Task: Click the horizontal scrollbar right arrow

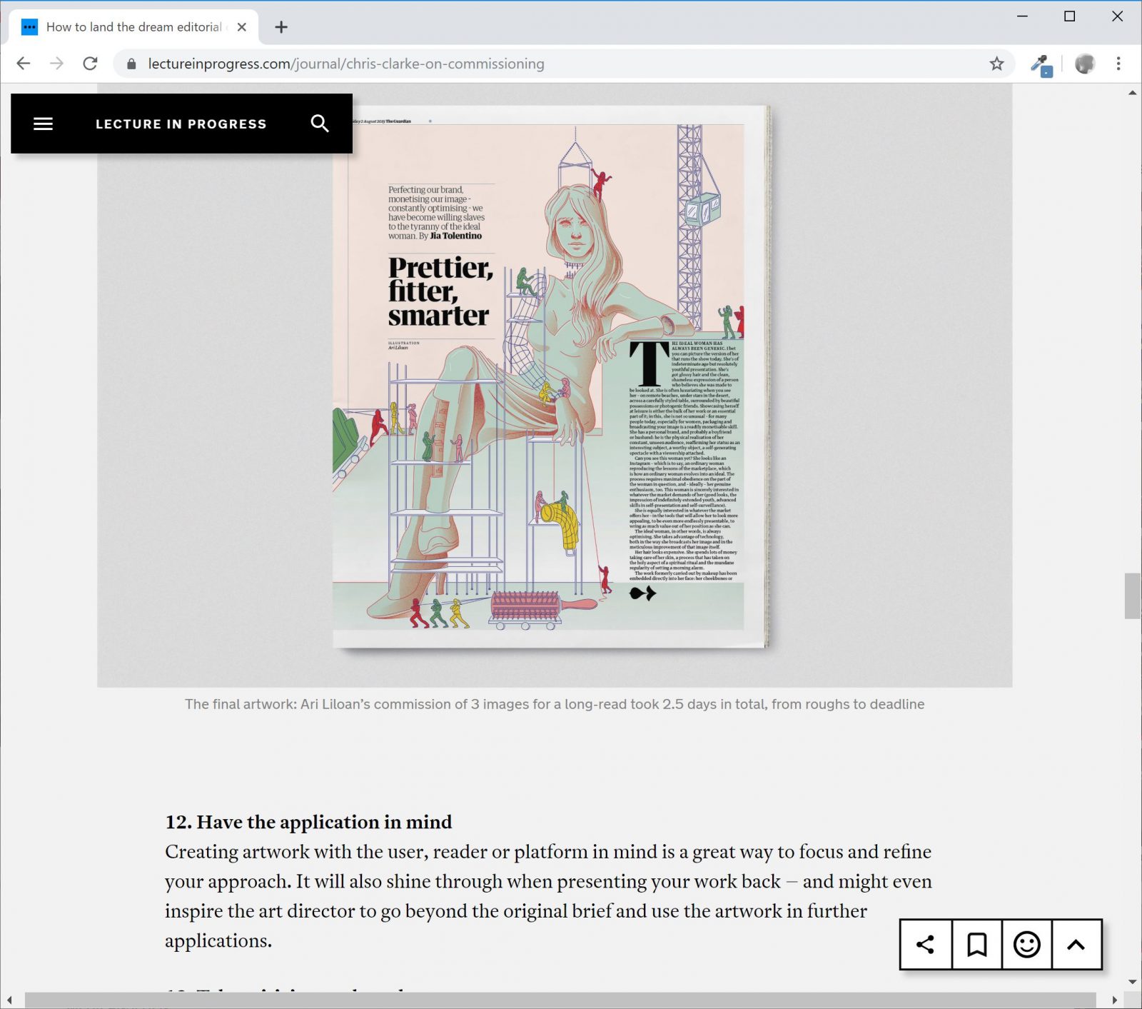Action: pyautogui.click(x=1115, y=1000)
